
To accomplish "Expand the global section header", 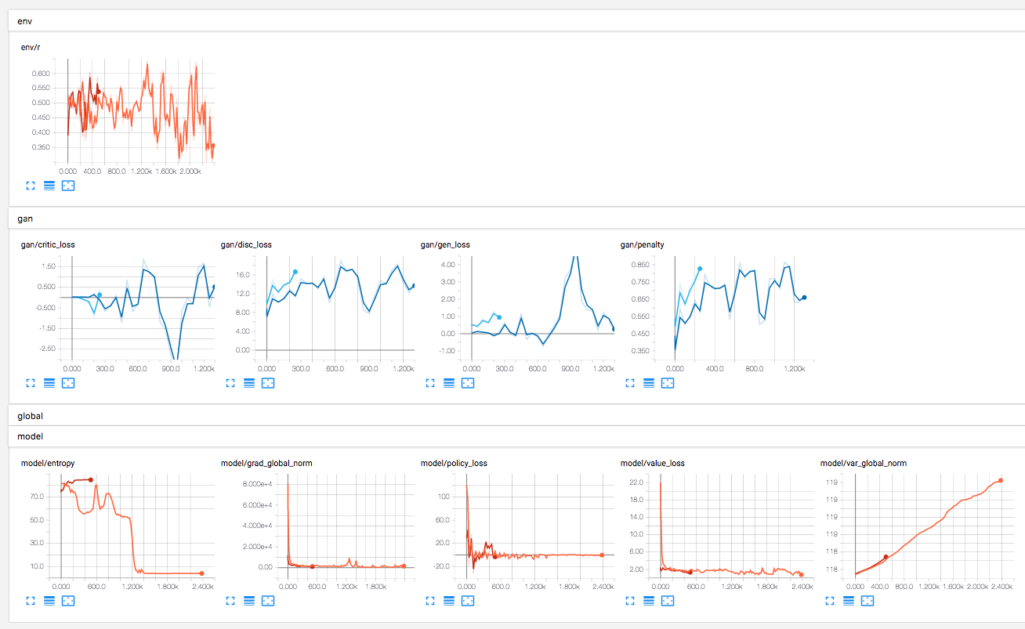I will point(516,416).
